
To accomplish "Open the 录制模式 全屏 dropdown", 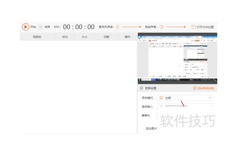I will point(185,98).
